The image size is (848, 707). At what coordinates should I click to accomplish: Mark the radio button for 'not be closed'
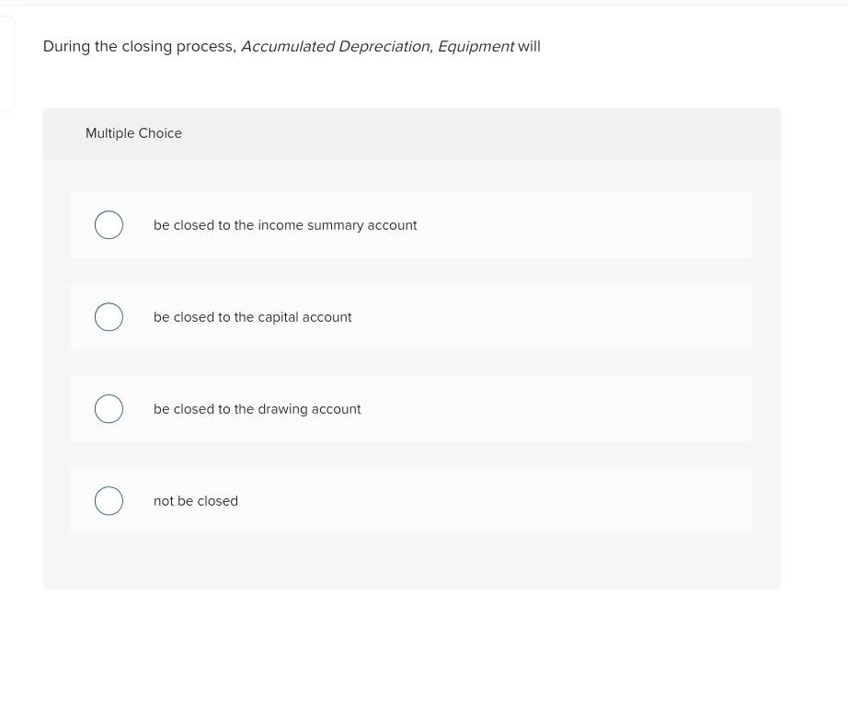point(109,500)
